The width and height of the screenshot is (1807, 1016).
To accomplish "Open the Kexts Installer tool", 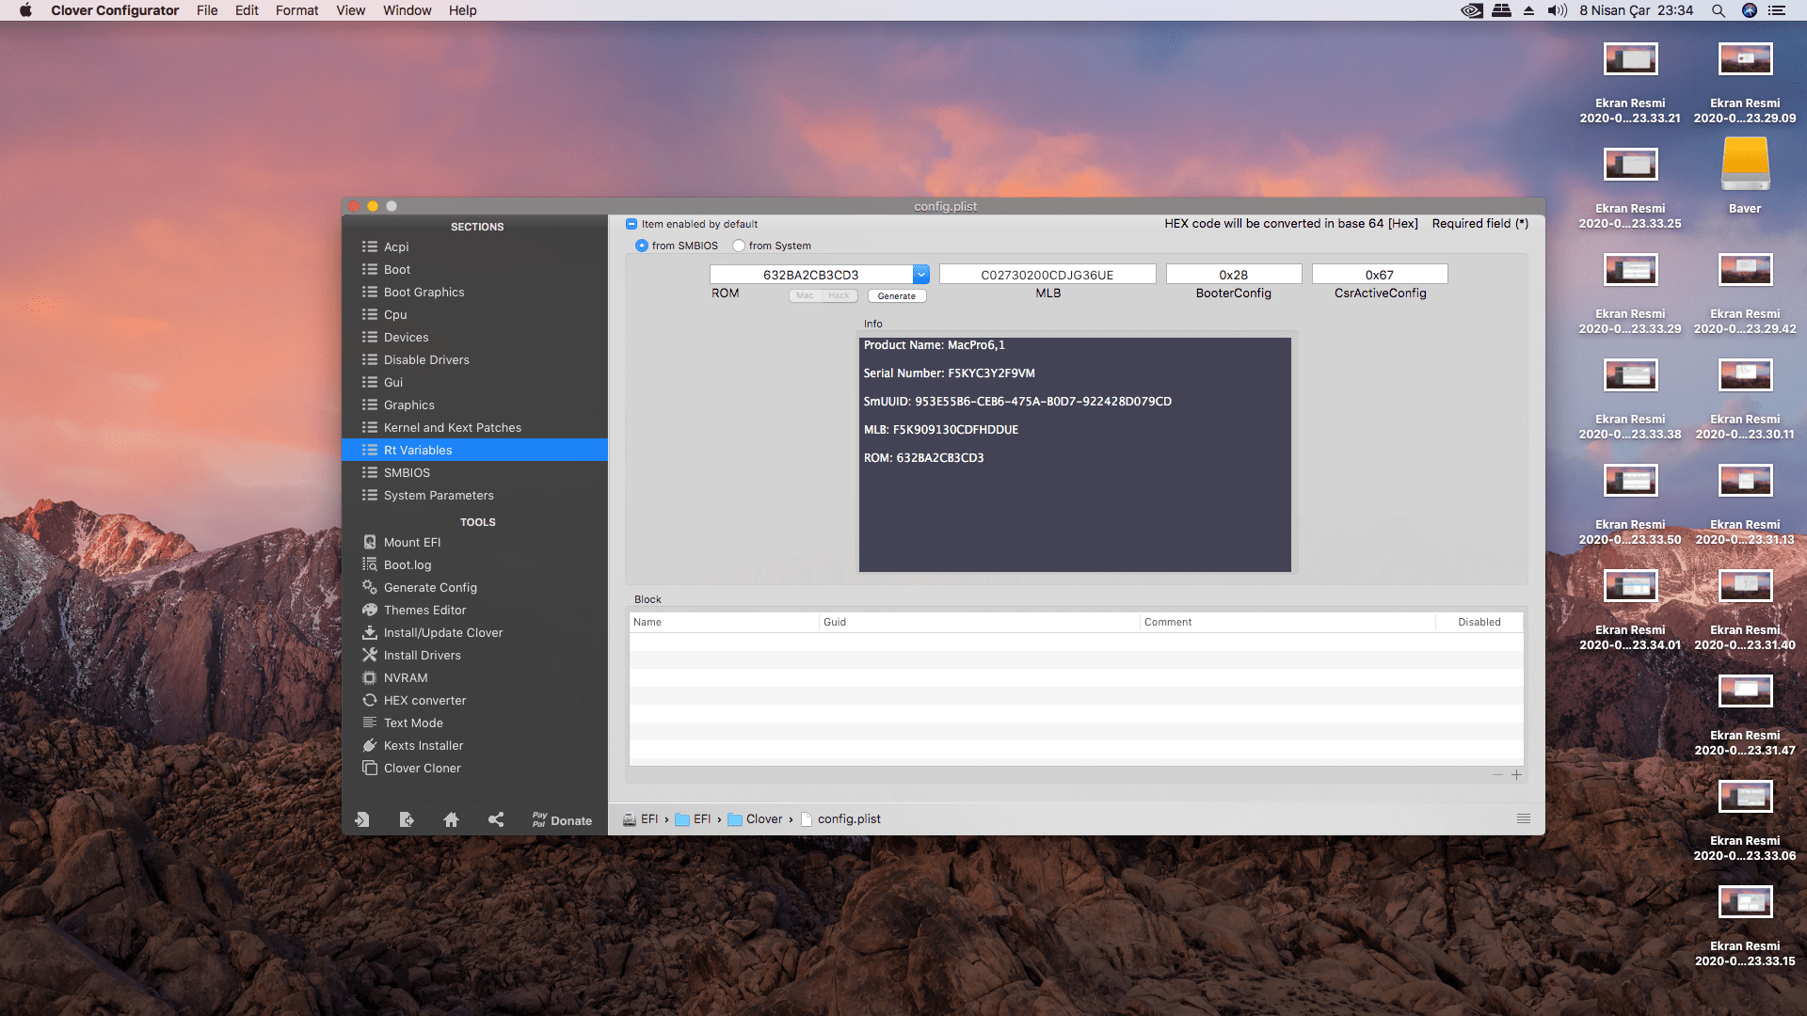I will pos(423,745).
